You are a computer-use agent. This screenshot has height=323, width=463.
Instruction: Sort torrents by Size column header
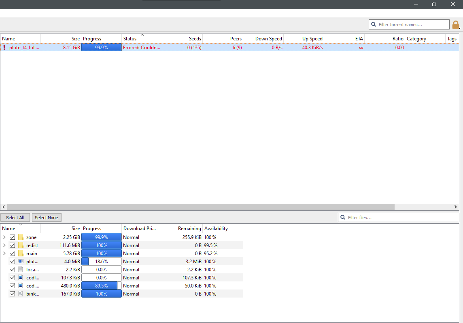[x=61, y=39]
